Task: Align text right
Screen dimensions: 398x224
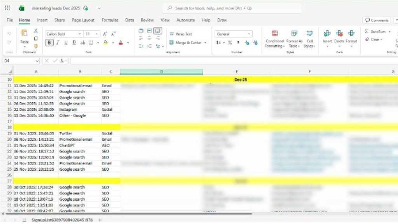Action: tap(158, 38)
